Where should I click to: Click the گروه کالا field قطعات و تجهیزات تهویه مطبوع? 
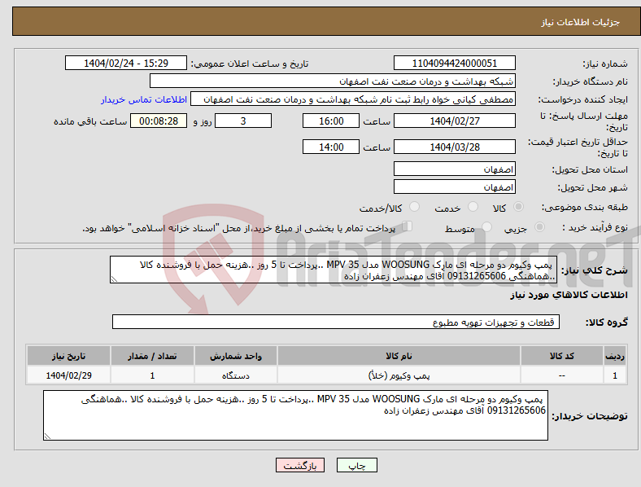[336, 322]
